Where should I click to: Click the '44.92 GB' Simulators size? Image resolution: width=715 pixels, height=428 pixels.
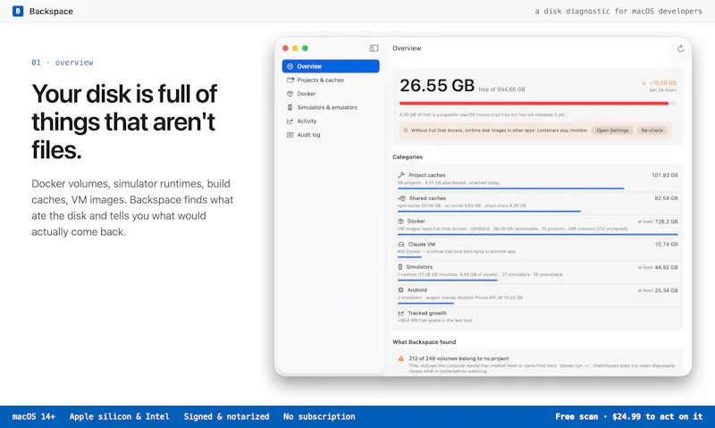(x=666, y=267)
